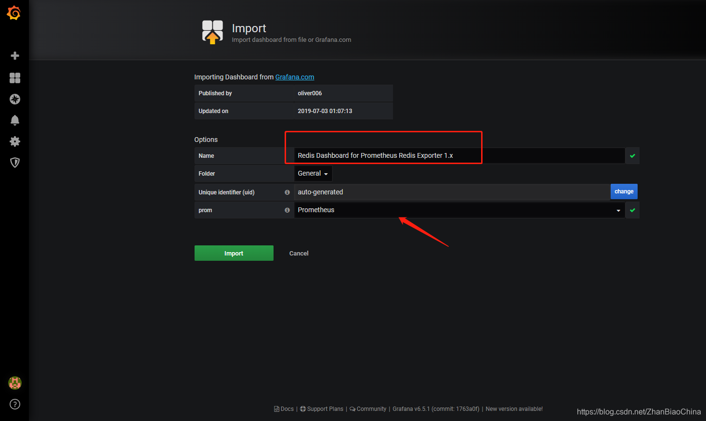Image resolution: width=706 pixels, height=421 pixels.
Task: Open the Server Admin shield icon
Action: click(15, 163)
